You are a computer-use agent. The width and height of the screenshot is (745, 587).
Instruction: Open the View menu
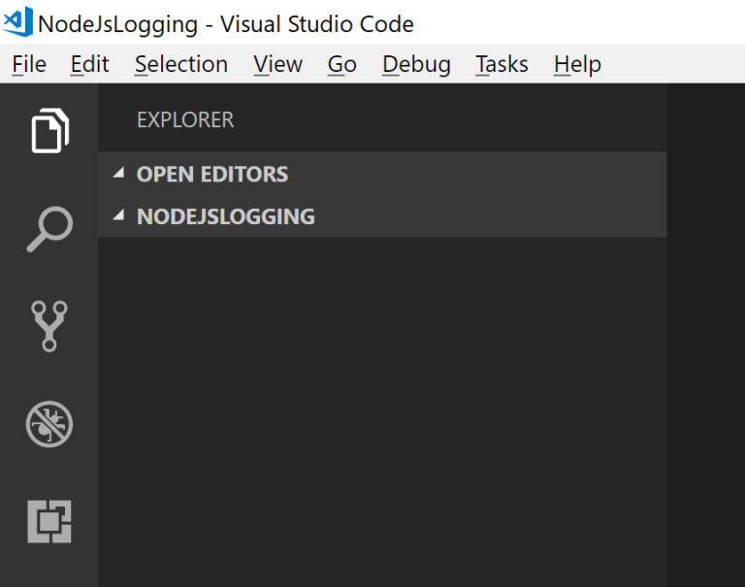pos(277,64)
